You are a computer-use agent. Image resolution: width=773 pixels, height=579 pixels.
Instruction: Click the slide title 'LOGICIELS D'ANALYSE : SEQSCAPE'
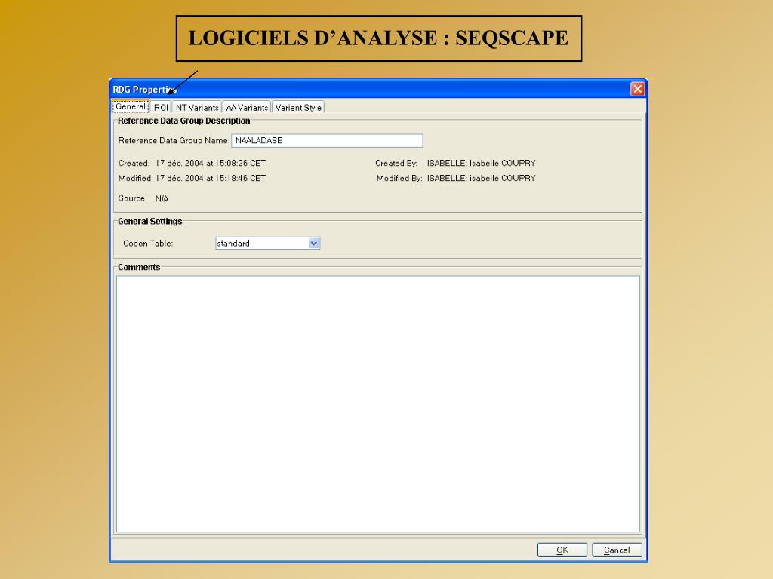click(379, 38)
